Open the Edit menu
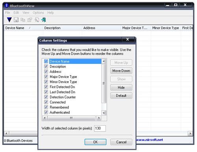This screenshot has height=152, width=197. click(16, 13)
